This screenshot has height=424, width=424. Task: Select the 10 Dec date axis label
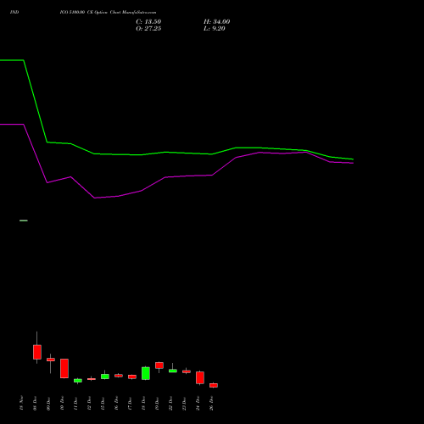tap(63, 404)
